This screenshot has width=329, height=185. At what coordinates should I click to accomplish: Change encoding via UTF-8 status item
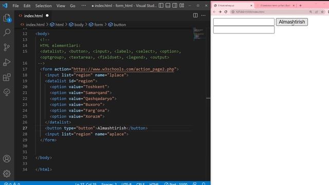pos(126,183)
